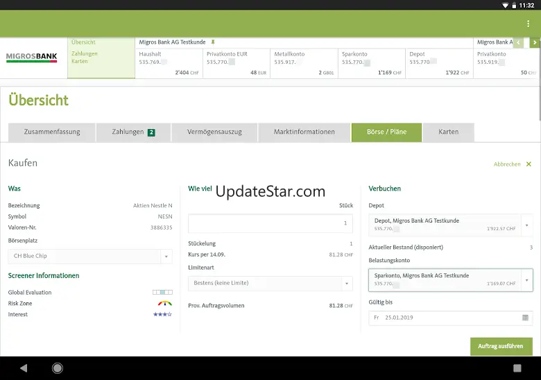The height and width of the screenshot is (380, 541).
Task: Show previous accounts with left arrow
Action: pos(519,42)
